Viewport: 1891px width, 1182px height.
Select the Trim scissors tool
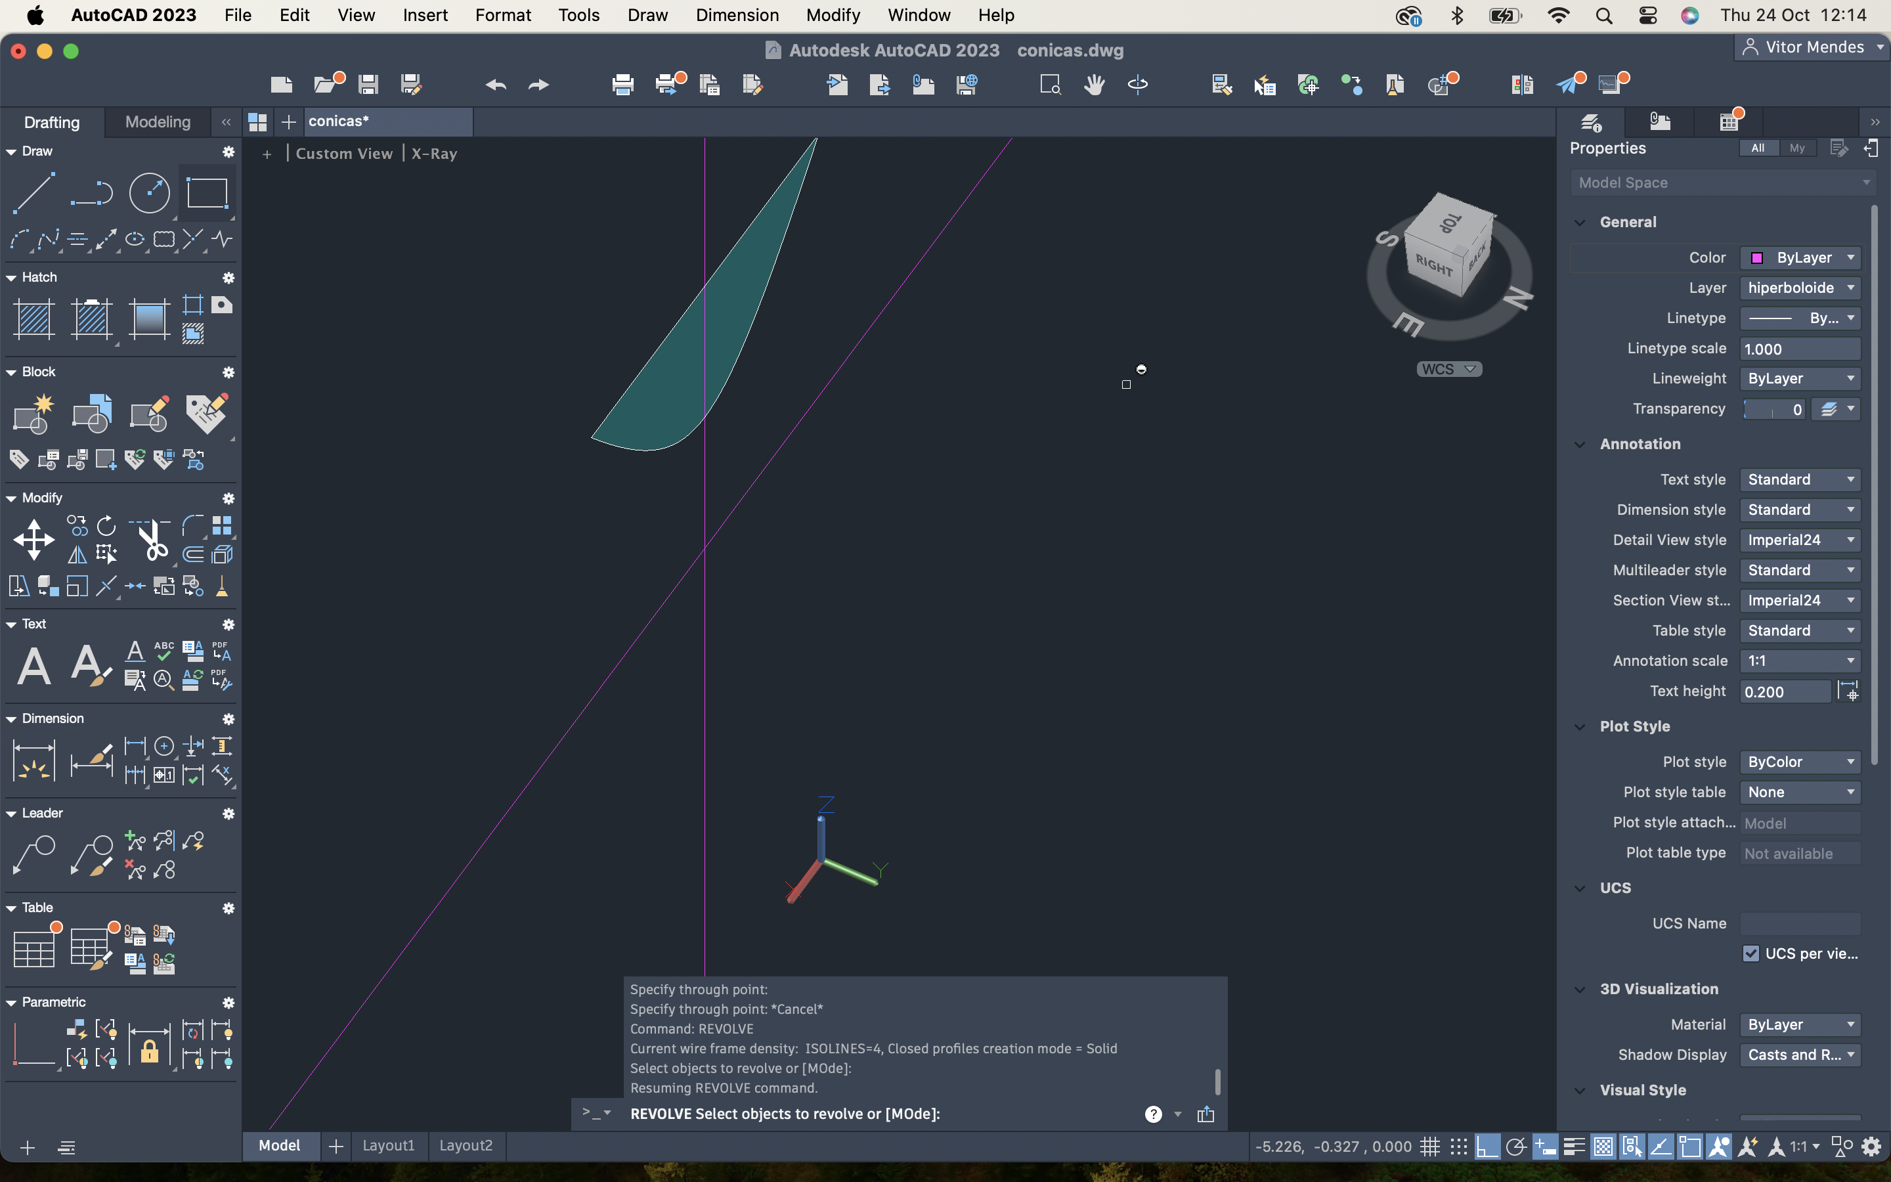coord(150,539)
